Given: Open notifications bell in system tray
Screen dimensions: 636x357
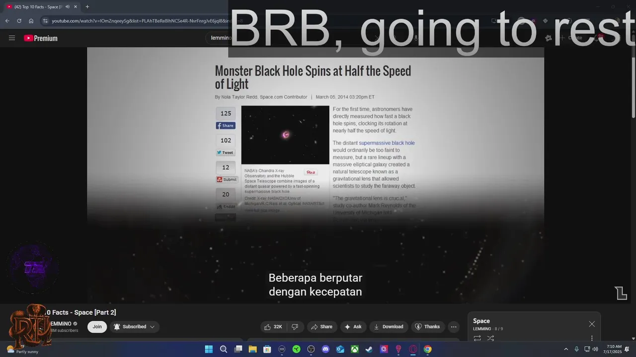Looking at the screenshot, I should coord(627,349).
